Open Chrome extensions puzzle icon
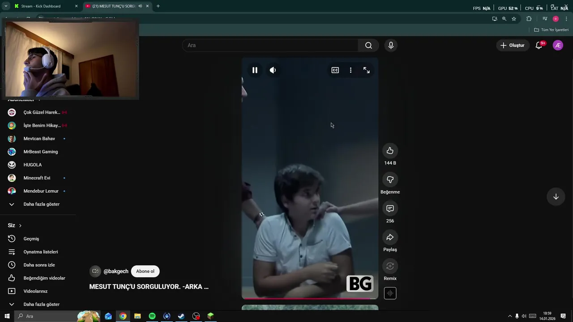This screenshot has width=573, height=322. (529, 19)
